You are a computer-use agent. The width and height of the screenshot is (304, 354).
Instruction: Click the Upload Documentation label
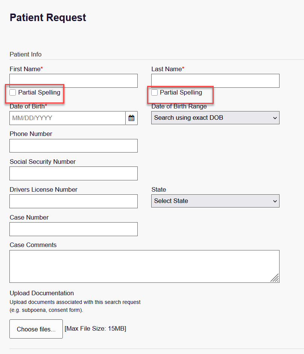[42, 293]
